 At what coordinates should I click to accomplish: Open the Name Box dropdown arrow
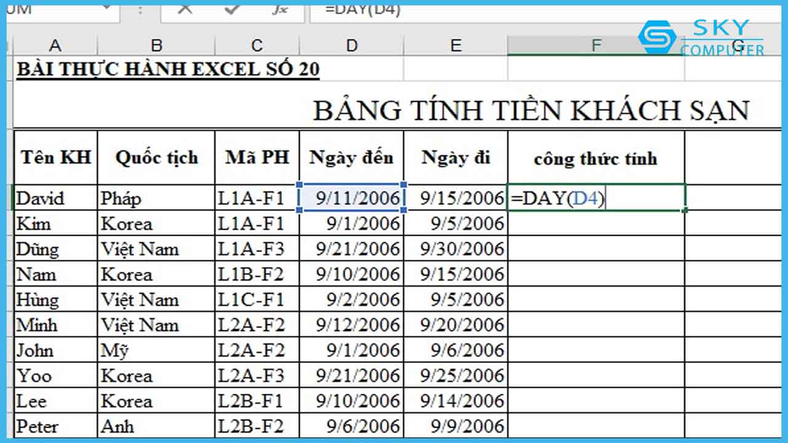[107, 10]
